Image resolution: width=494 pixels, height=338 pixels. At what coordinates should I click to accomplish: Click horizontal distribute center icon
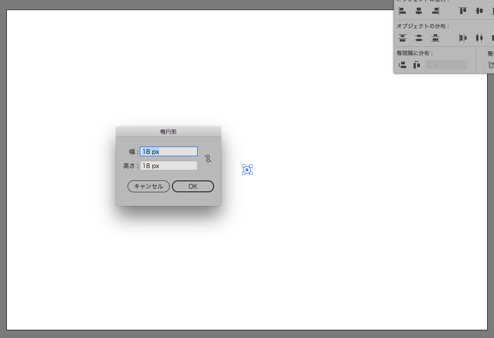coord(479,38)
